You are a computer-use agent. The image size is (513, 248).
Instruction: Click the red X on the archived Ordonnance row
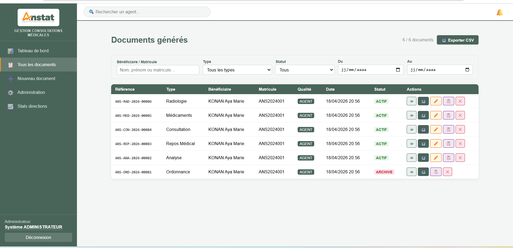447,172
